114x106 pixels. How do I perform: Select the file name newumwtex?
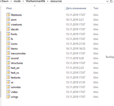(18, 53)
